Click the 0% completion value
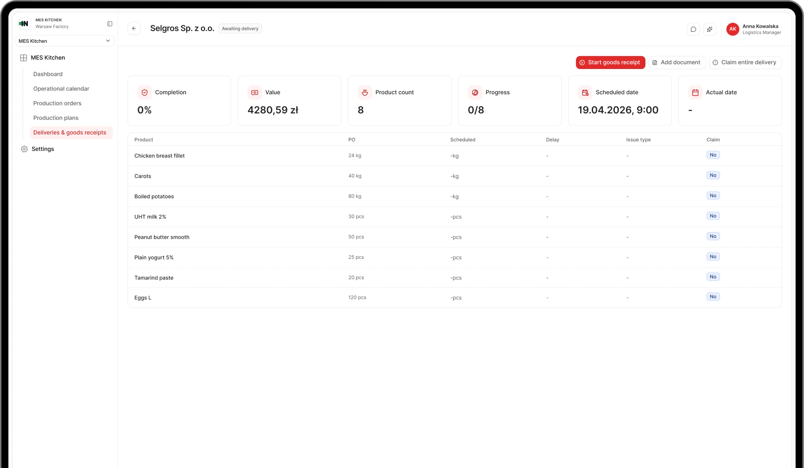Screen dimensions: 804x468 click(145, 110)
